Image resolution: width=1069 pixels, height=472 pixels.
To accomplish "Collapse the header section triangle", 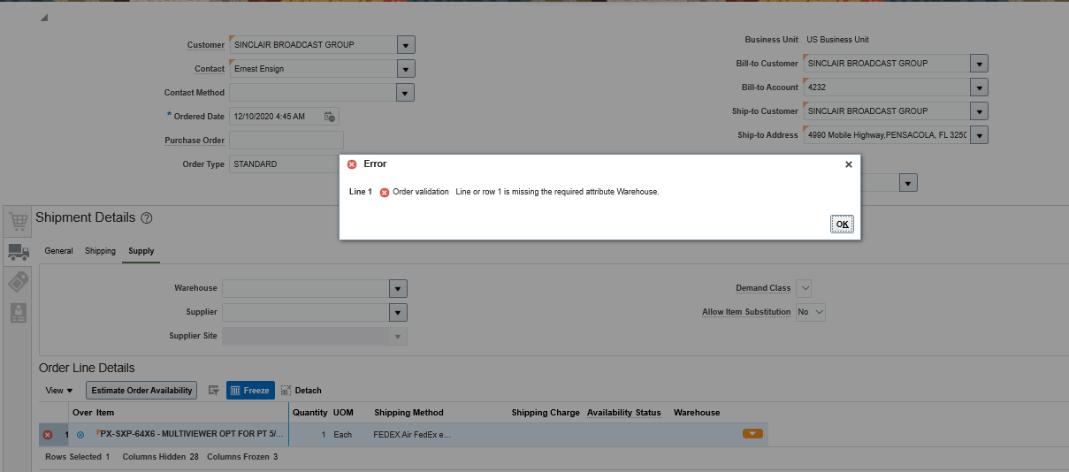I will (43, 19).
